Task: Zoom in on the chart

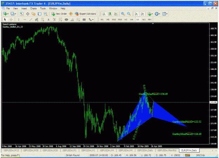Action: 123,14
